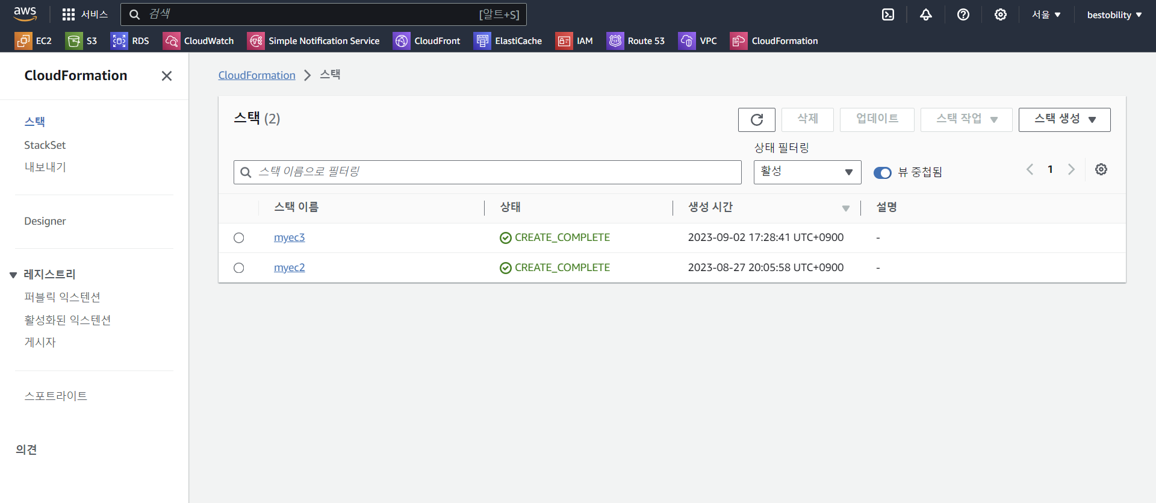Go to previous page of stacks
1156x503 pixels.
1030,170
